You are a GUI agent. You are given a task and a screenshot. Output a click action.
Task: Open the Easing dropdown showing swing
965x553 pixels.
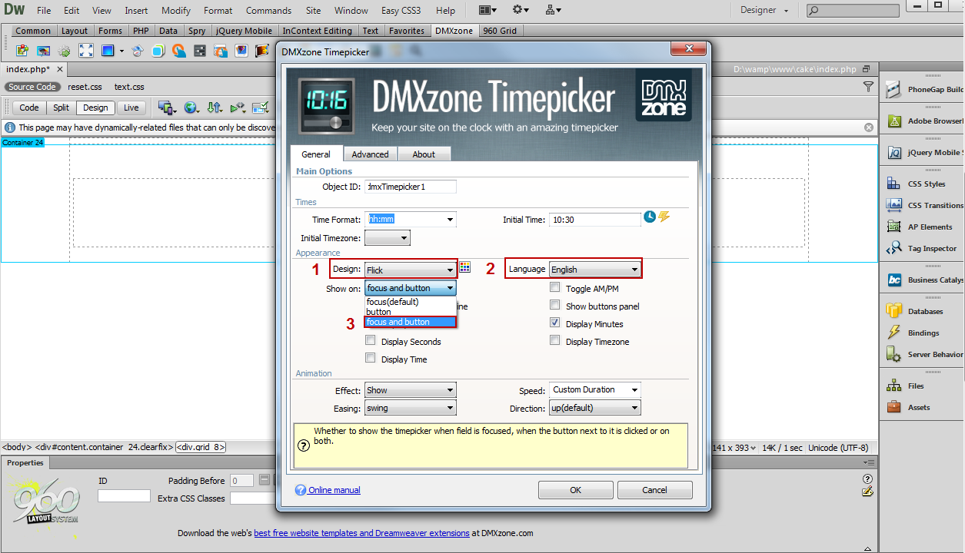click(411, 408)
